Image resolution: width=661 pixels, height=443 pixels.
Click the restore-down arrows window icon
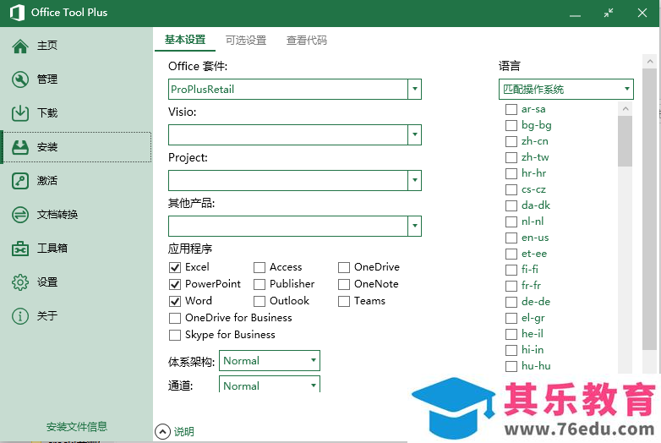click(x=609, y=13)
